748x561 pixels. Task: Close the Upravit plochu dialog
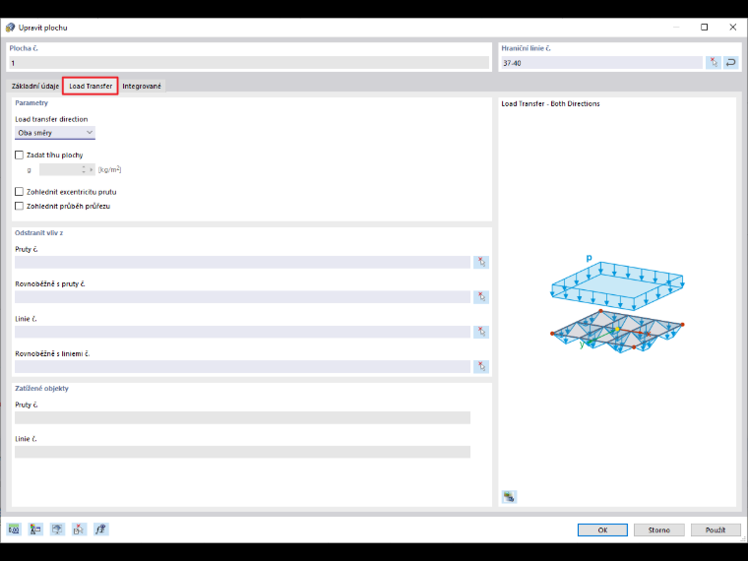click(x=732, y=28)
